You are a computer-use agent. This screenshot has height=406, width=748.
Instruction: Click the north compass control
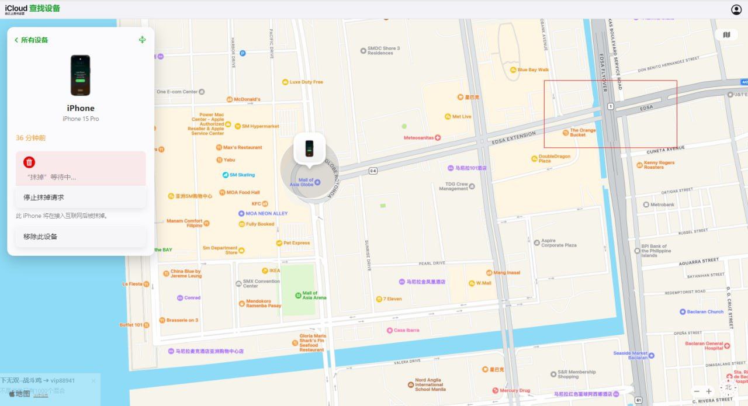pos(728,388)
